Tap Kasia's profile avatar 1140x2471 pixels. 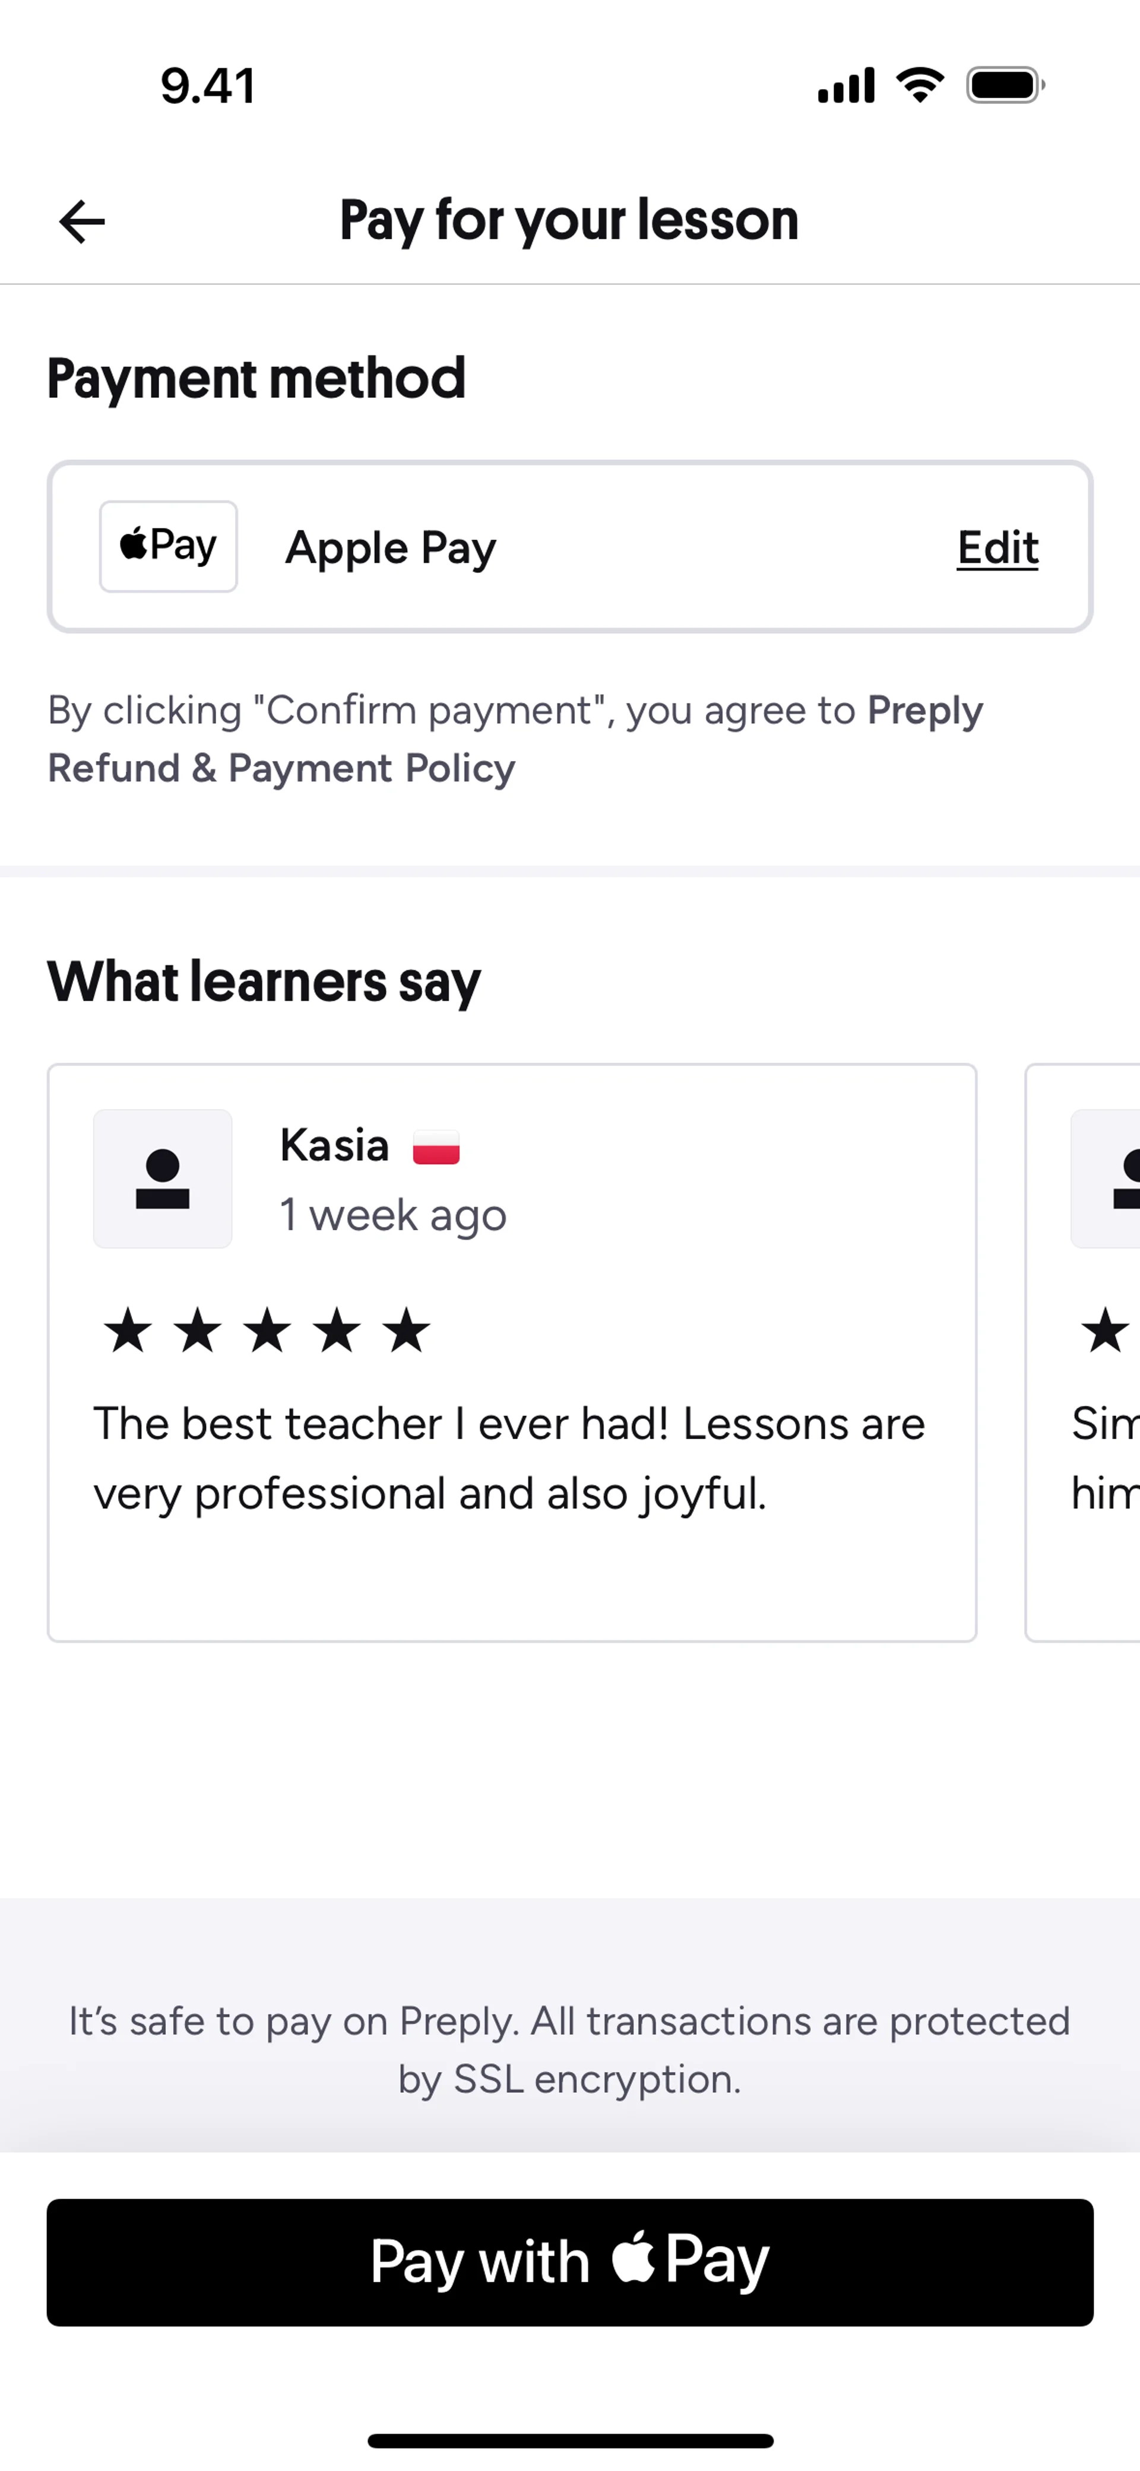point(163,1179)
